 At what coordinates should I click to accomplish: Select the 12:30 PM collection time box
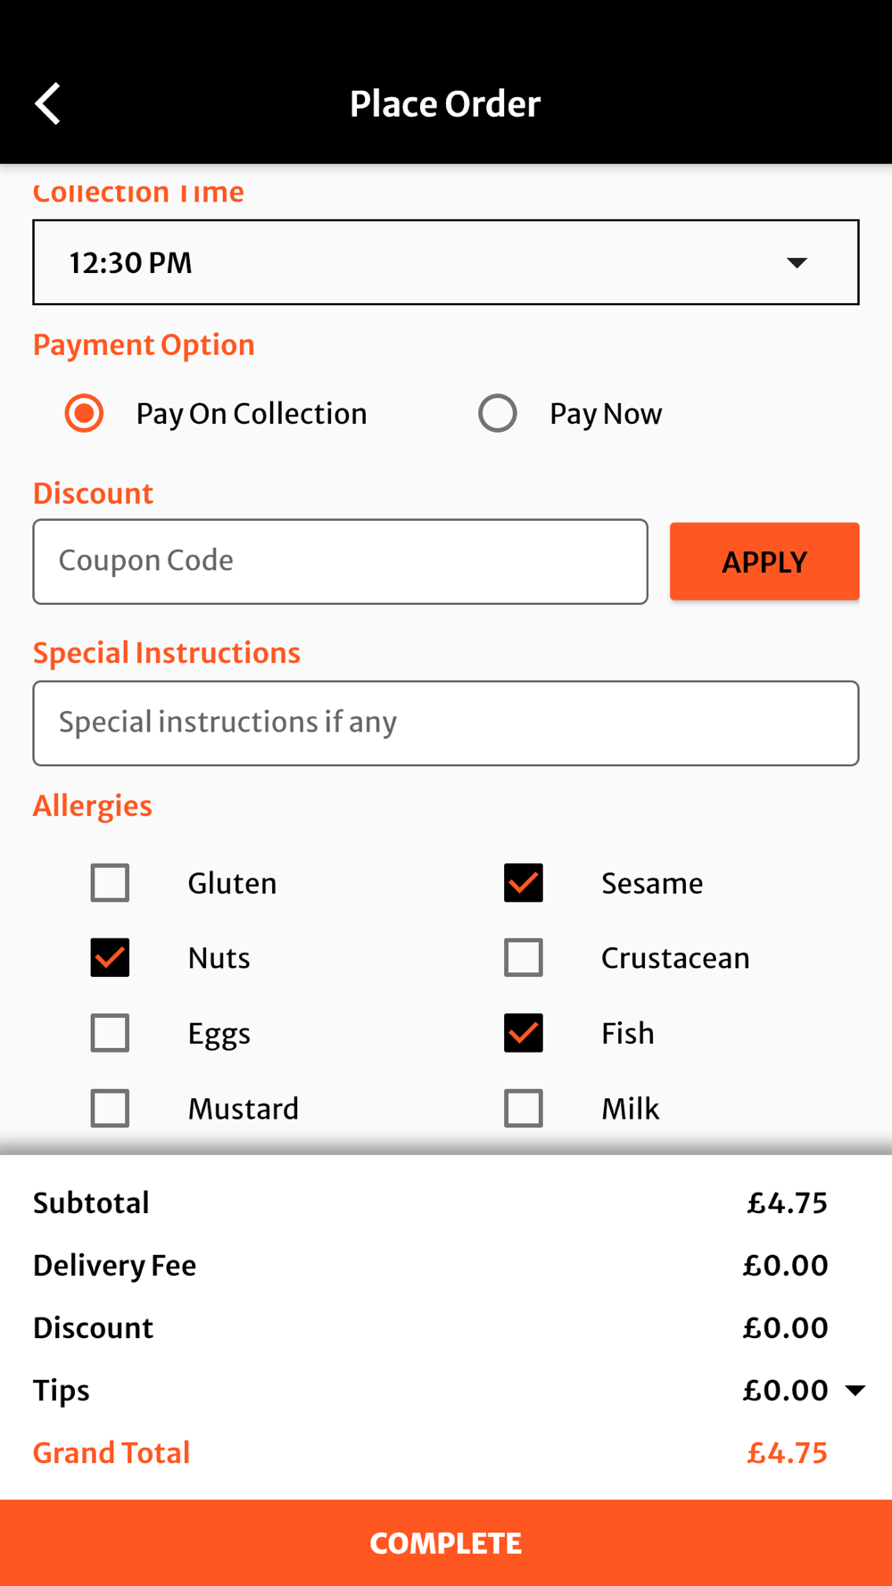pos(446,262)
